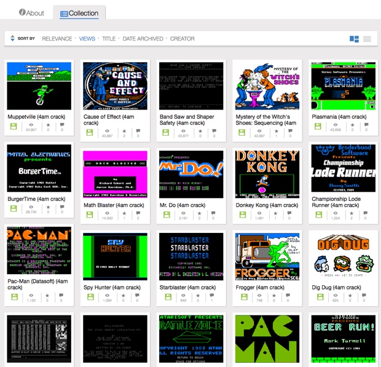Click reviews comment icon under BurgerTime
This screenshot has height=367, width=381.
[62, 207]
